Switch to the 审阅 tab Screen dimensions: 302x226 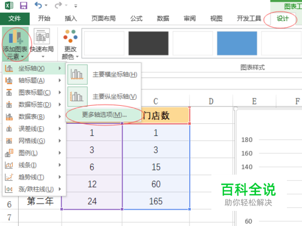pos(190,19)
